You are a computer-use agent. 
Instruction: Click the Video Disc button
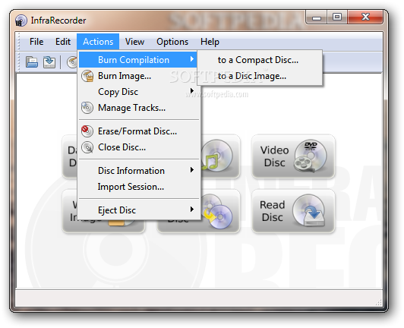pyautogui.click(x=293, y=156)
